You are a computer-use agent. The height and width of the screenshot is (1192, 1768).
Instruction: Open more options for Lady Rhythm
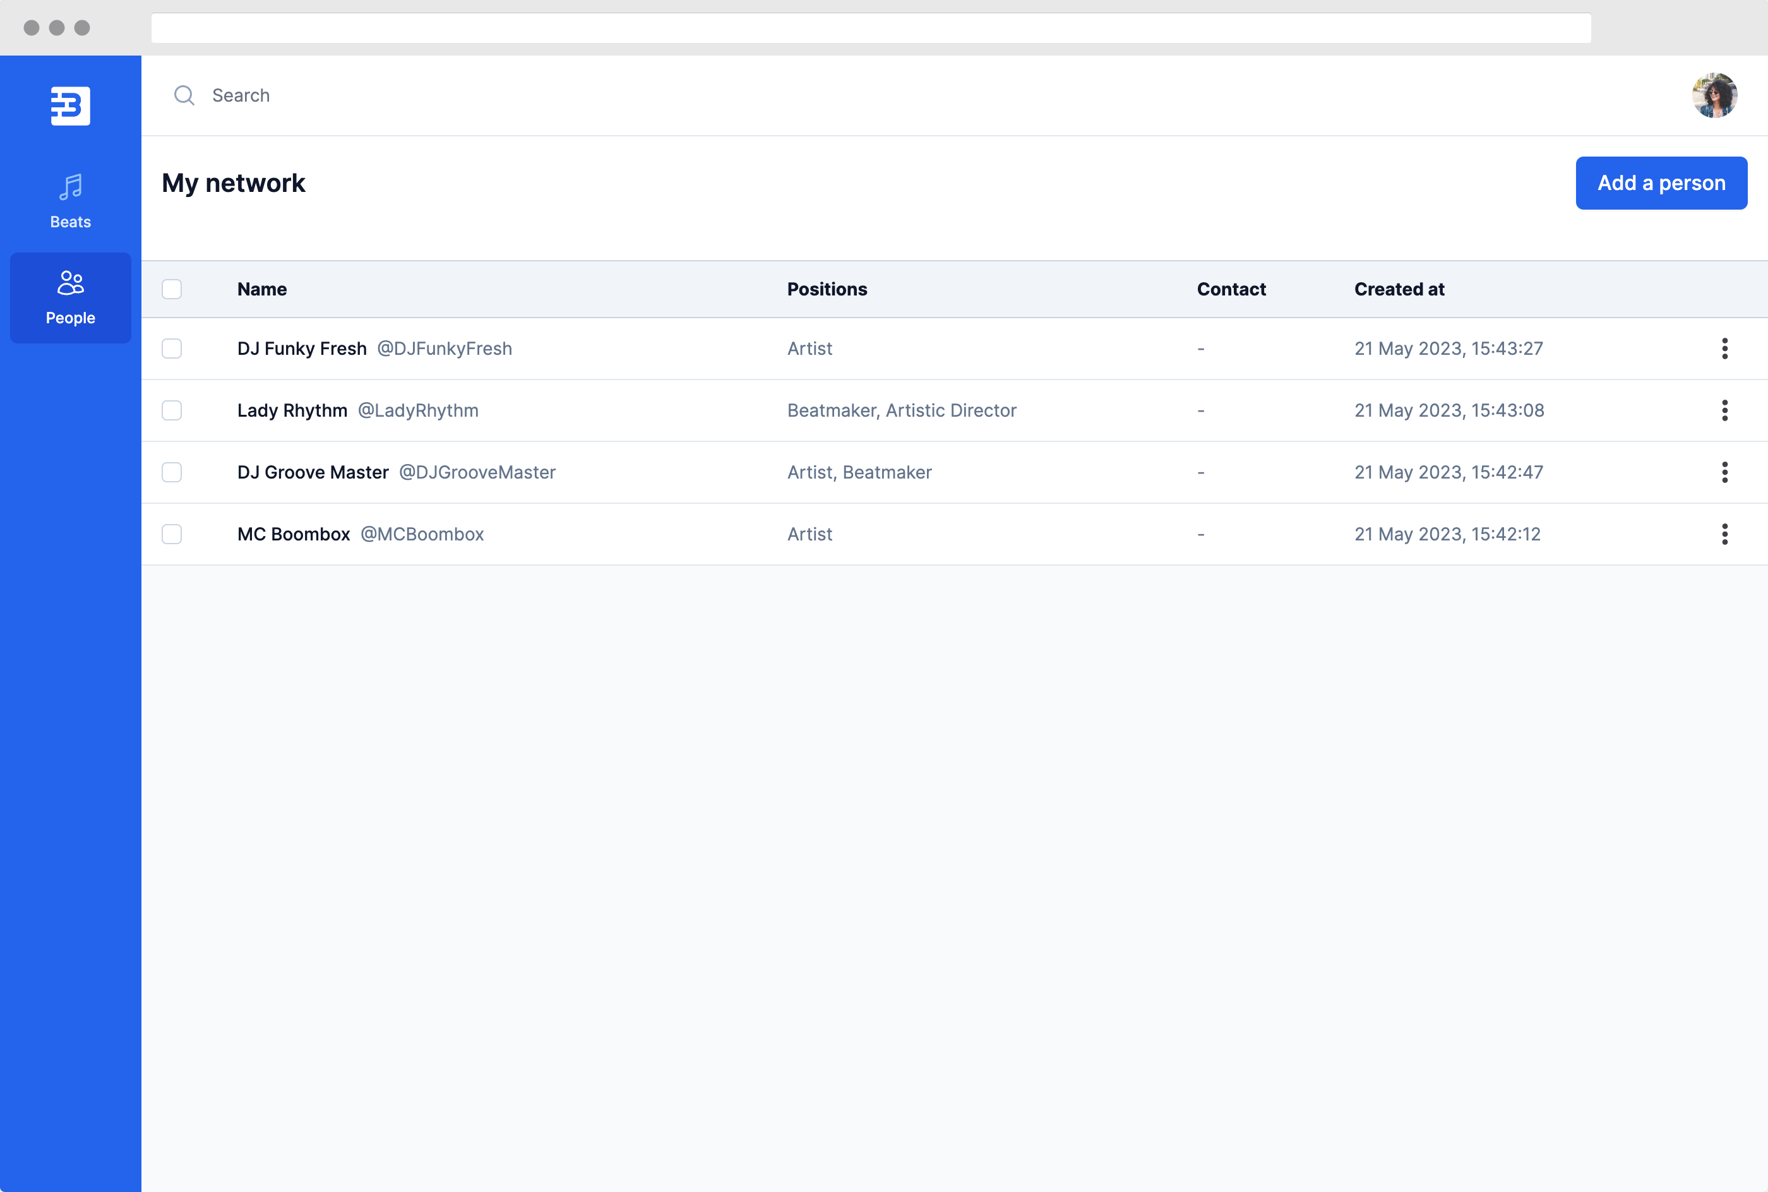pos(1724,410)
